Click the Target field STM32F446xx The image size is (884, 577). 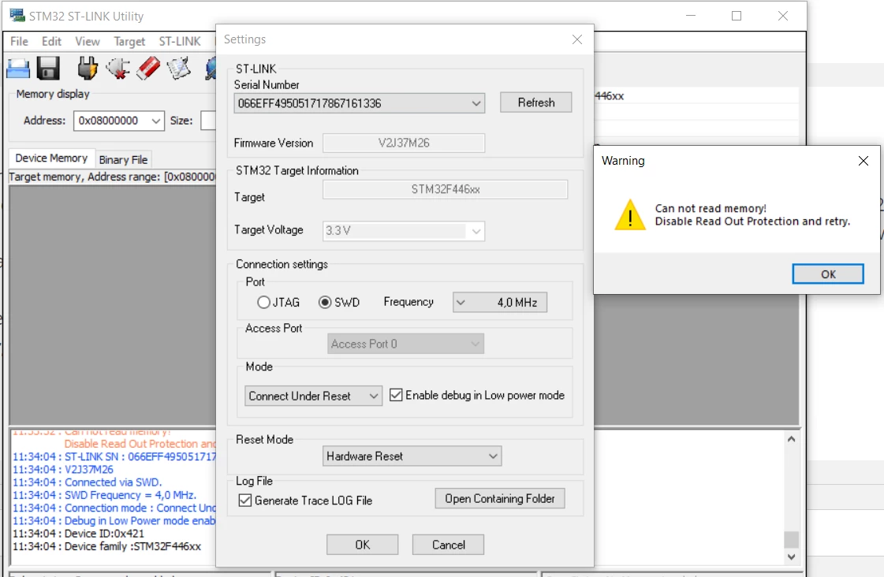coord(446,189)
